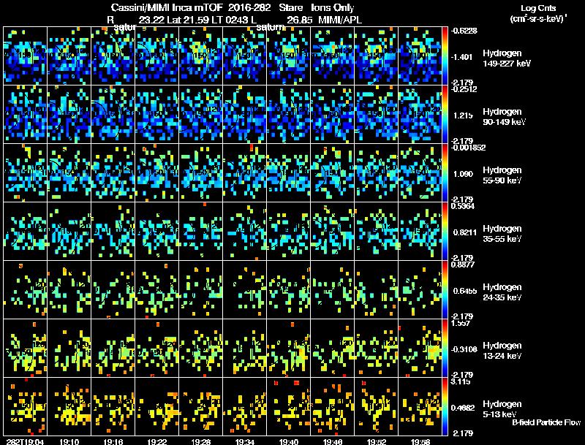
Task: Click the '-0.001852' colorbar value
Action: point(468,148)
